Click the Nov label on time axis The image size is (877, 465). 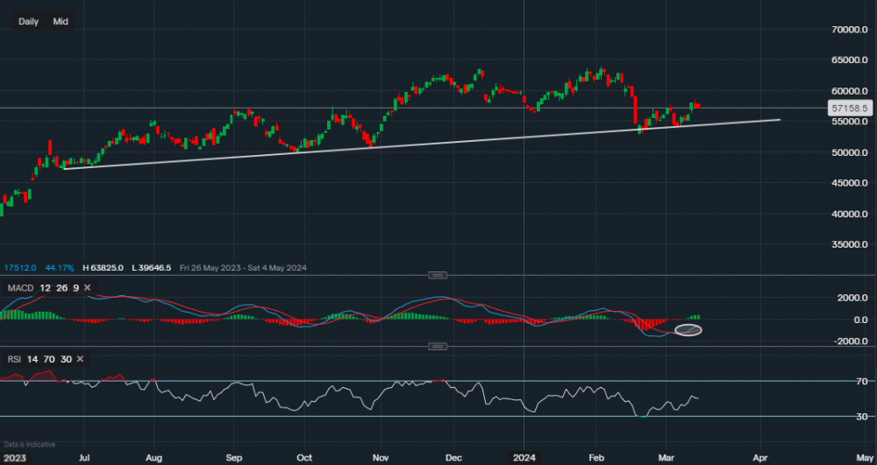(x=380, y=457)
